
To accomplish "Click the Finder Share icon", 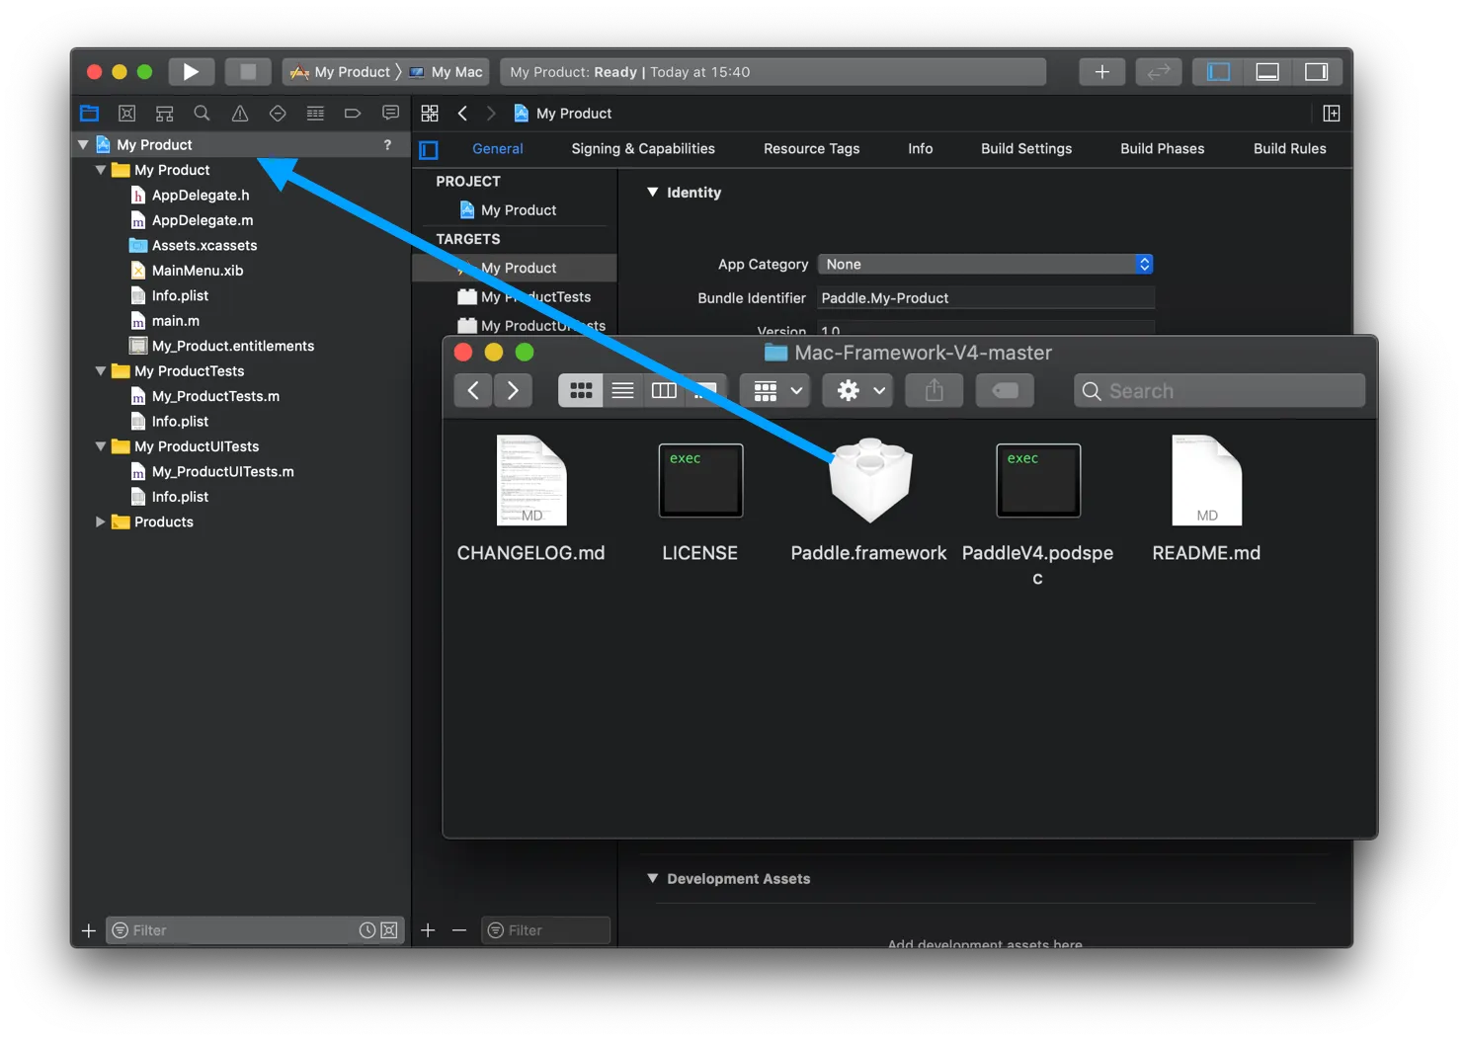I will point(934,391).
